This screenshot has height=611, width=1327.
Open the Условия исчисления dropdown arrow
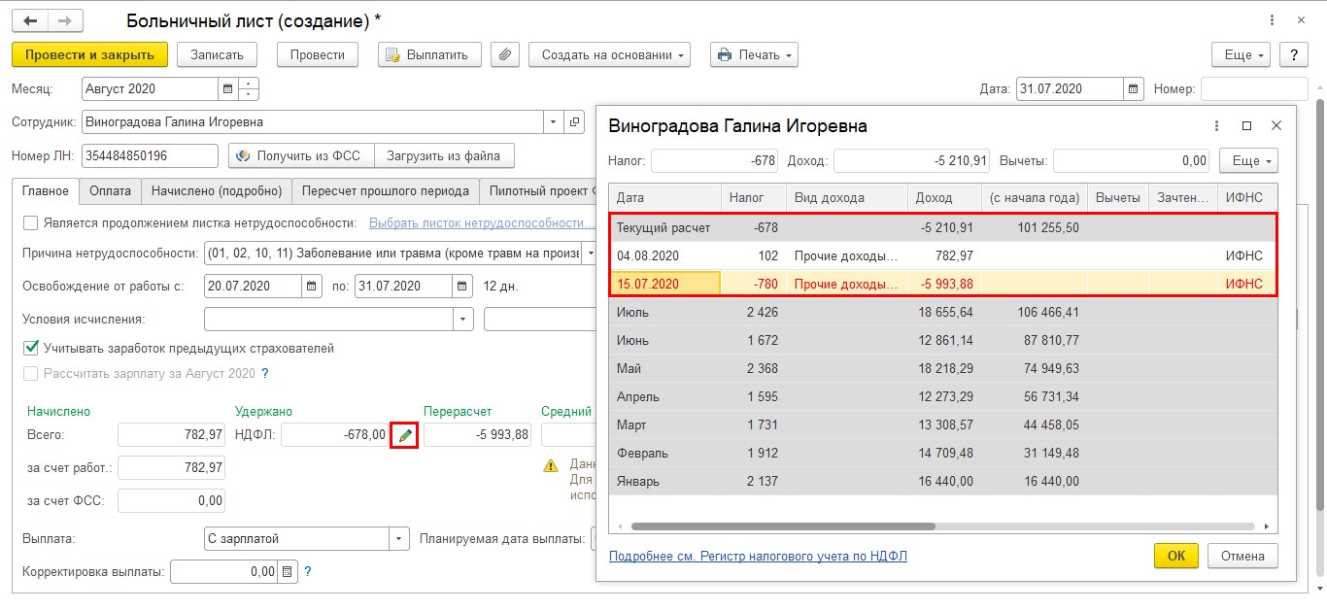(x=462, y=320)
